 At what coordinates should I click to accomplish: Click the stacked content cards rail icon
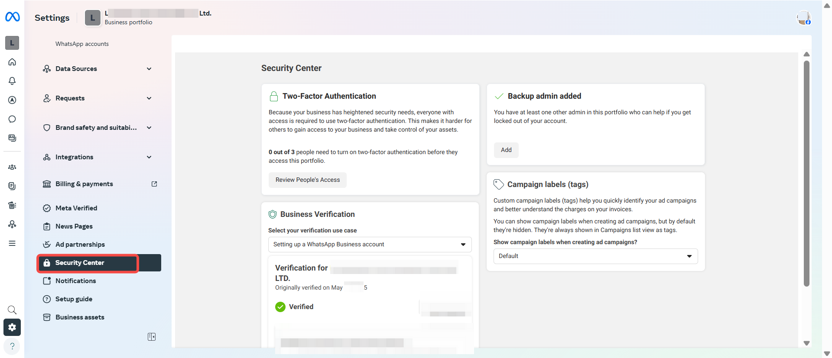pyautogui.click(x=12, y=138)
